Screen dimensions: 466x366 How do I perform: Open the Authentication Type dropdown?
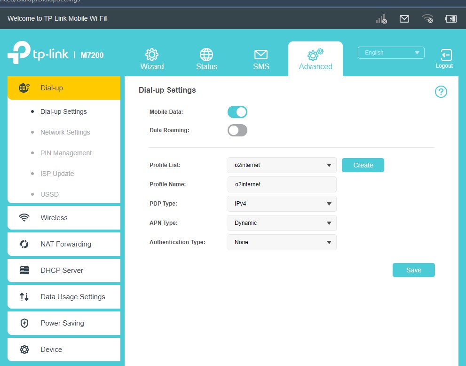[x=282, y=242]
